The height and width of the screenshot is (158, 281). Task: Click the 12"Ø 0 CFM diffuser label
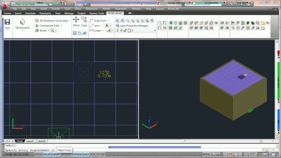click(104, 74)
